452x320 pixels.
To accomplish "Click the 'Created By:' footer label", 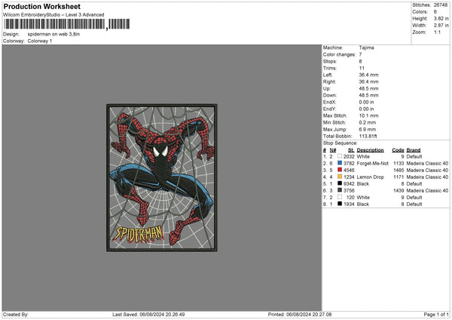I will [16, 315].
